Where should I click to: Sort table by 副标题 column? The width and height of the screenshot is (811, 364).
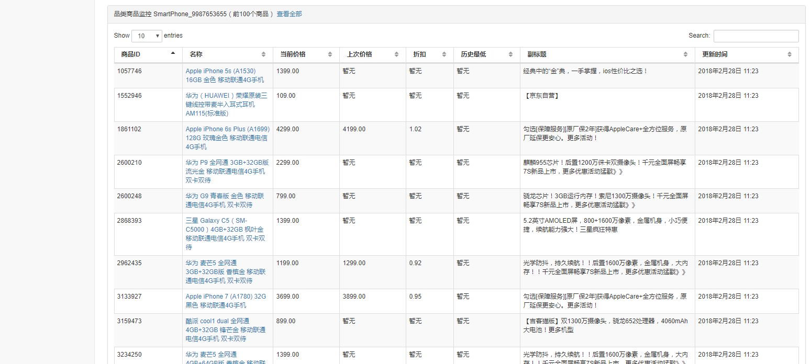[x=607, y=54]
